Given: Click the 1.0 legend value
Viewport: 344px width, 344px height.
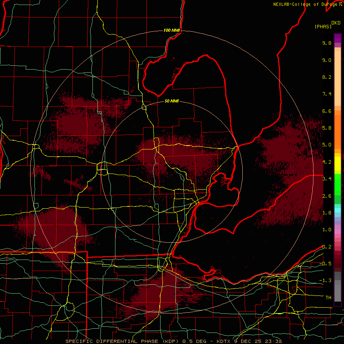Looking at the screenshot, I should 327,230.
